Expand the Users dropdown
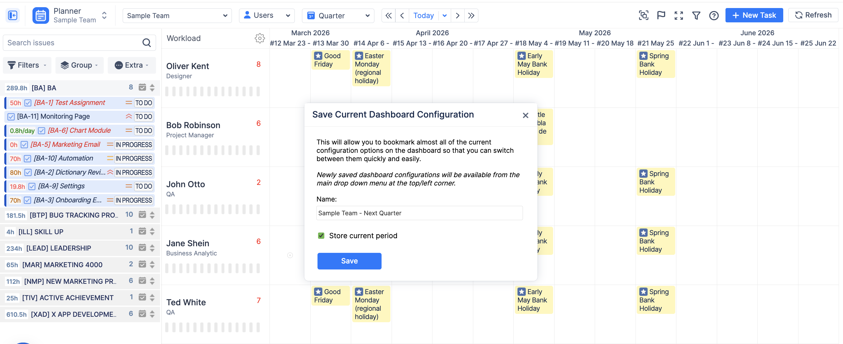The image size is (843, 344). tap(267, 15)
